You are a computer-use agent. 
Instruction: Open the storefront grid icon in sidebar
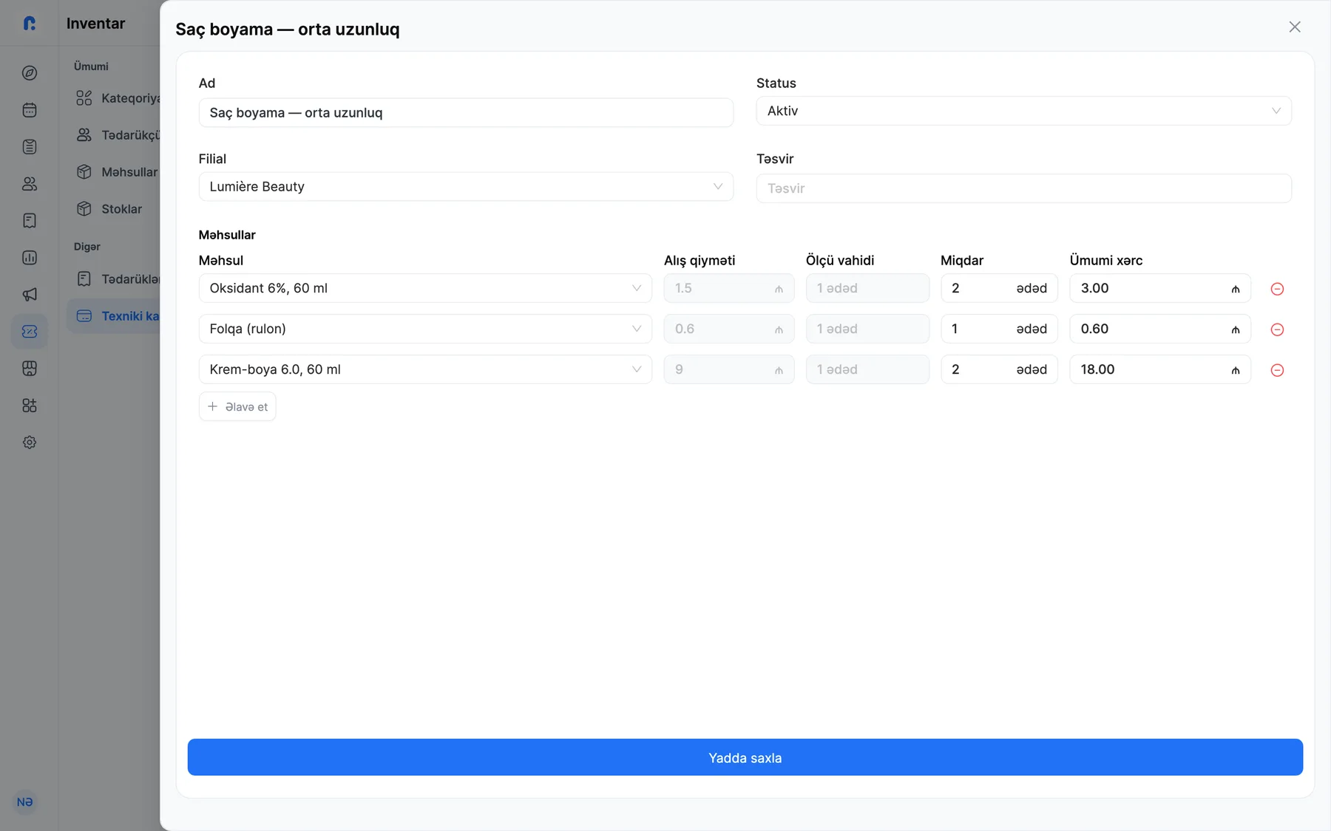pyautogui.click(x=30, y=369)
